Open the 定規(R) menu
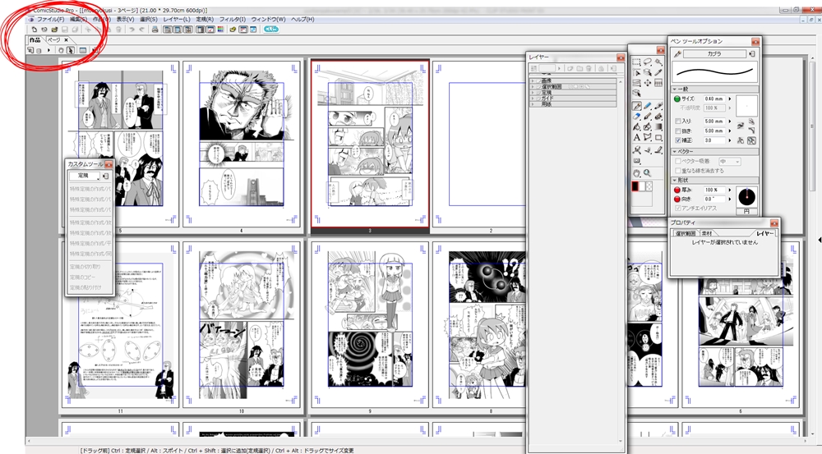The width and height of the screenshot is (822, 454). [x=205, y=20]
